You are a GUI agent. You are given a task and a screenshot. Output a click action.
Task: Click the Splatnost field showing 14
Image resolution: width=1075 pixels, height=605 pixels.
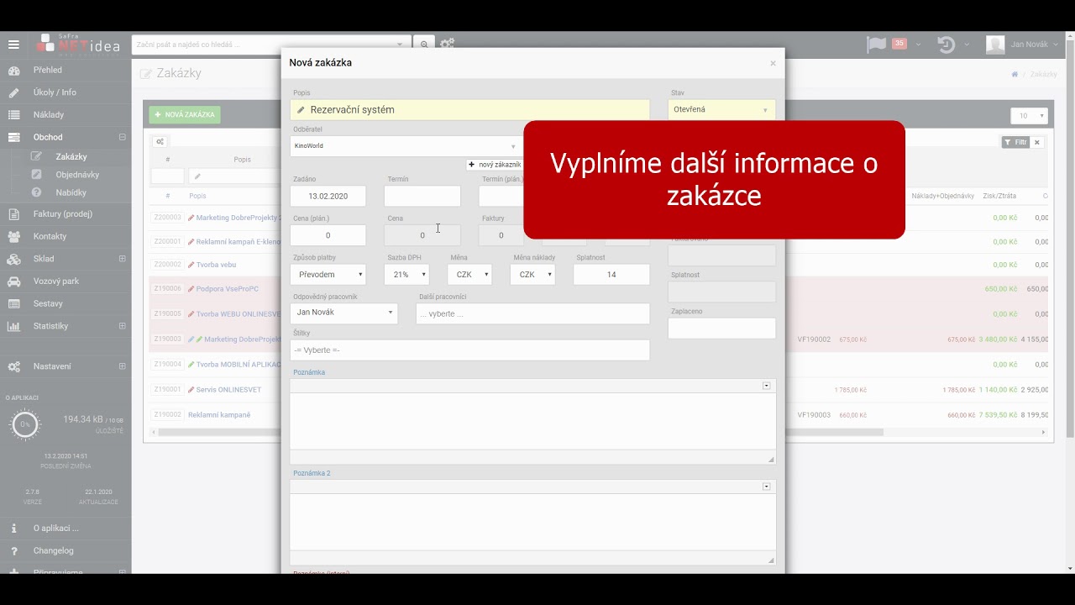click(611, 274)
